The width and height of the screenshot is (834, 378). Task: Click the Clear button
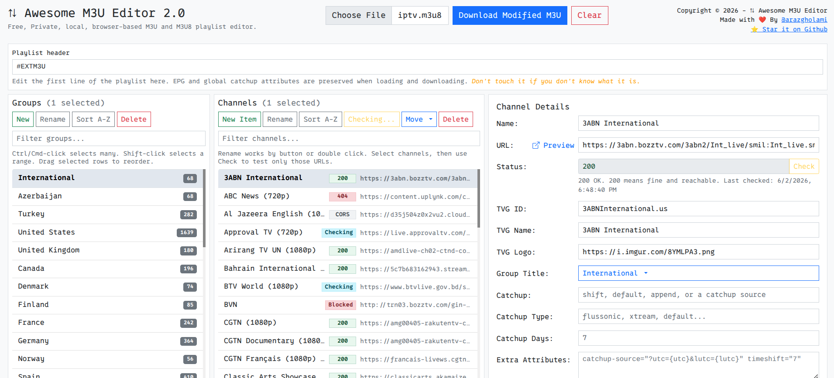tap(590, 15)
